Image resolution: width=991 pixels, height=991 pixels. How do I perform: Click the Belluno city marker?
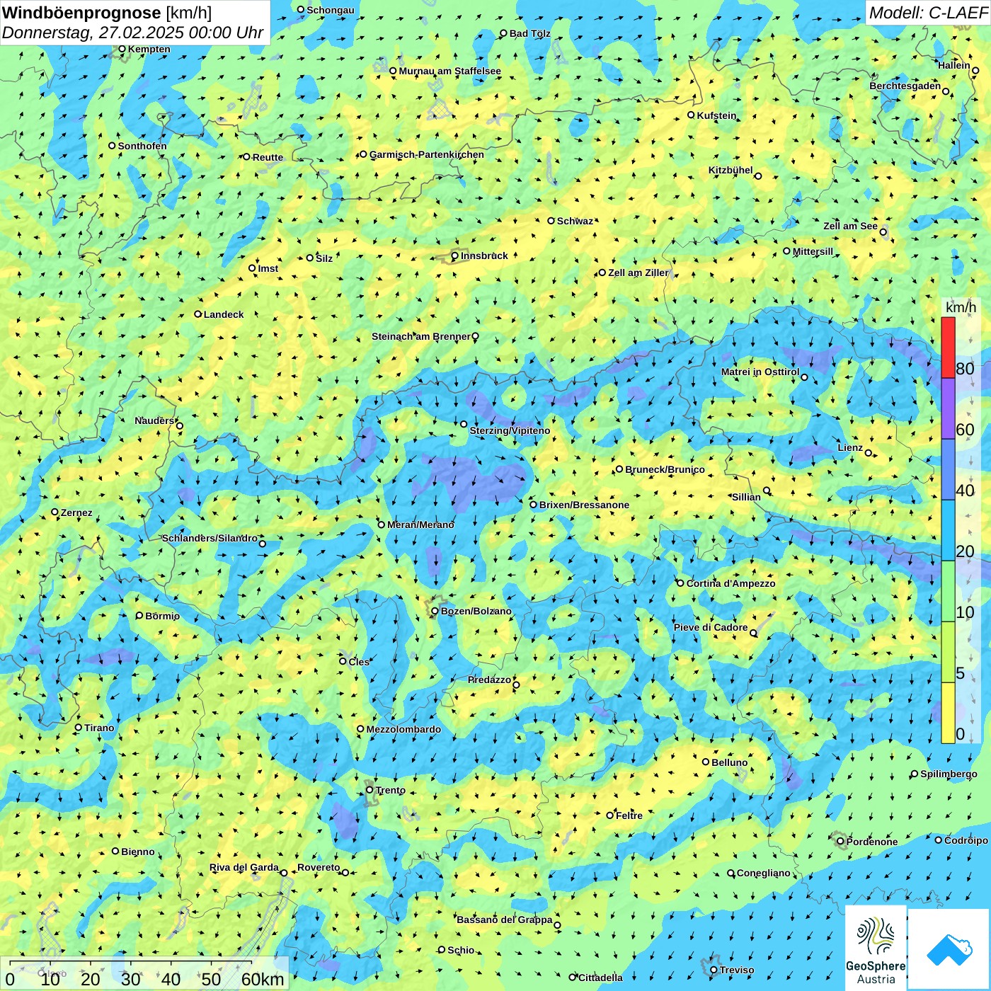click(706, 762)
